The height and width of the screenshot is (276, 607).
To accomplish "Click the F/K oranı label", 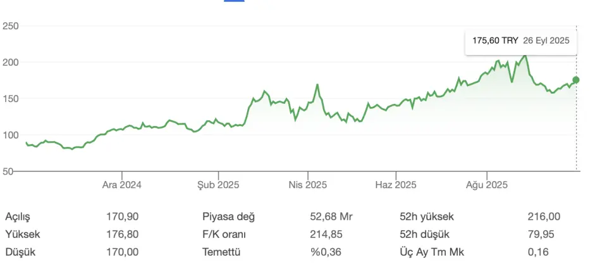I will 224,234.
